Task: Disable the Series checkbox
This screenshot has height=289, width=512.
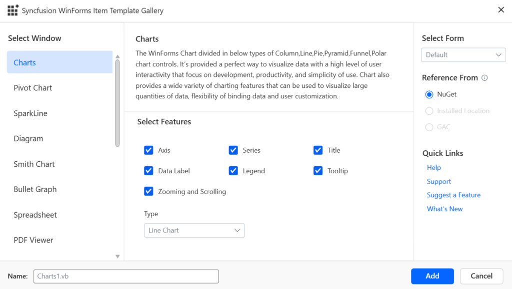Action: 233,150
